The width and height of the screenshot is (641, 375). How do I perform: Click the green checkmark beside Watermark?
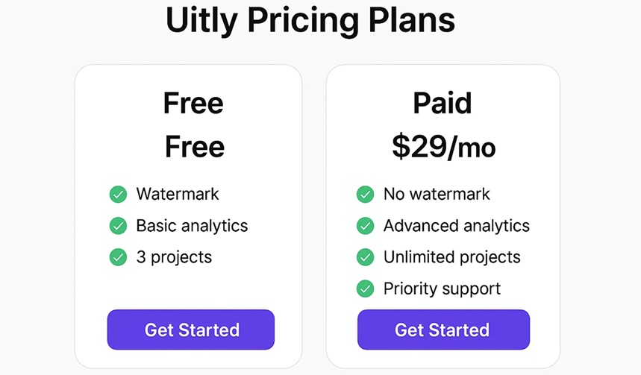coord(118,194)
